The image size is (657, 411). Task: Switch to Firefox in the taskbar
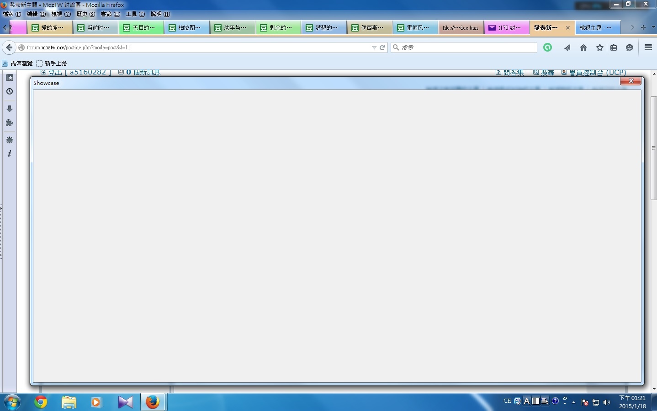point(153,402)
